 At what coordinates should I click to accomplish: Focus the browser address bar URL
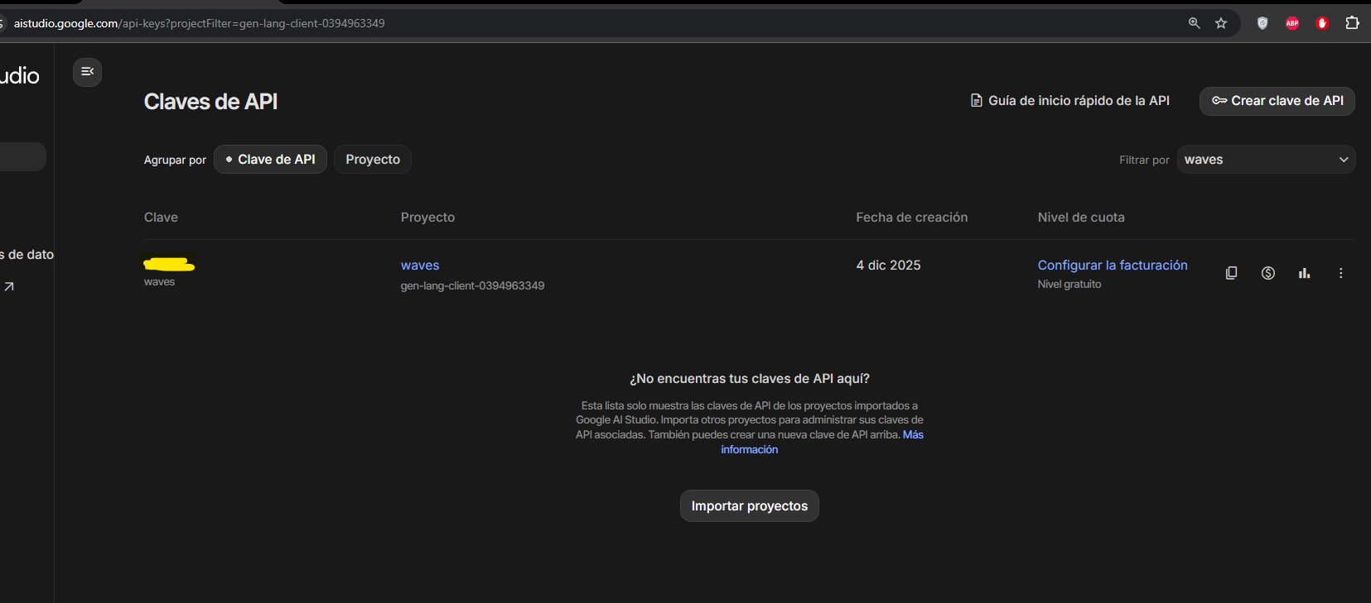point(200,23)
